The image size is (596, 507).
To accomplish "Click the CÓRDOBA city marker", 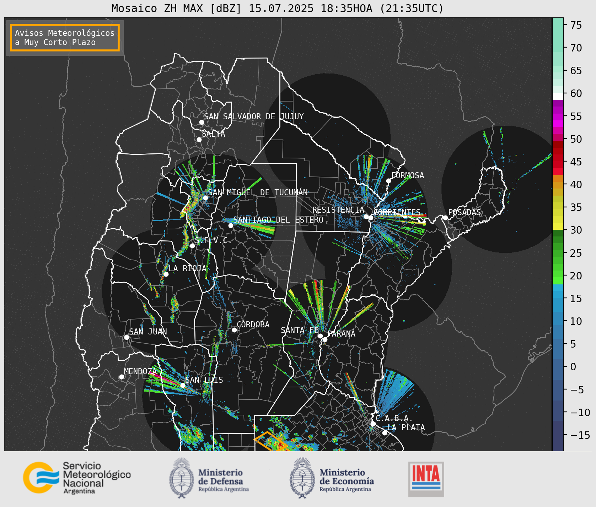I will pos(234,330).
